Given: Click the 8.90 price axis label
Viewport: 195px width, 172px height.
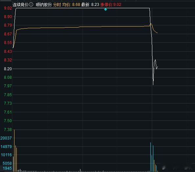Looking at the screenshot, I should click(8, 17).
